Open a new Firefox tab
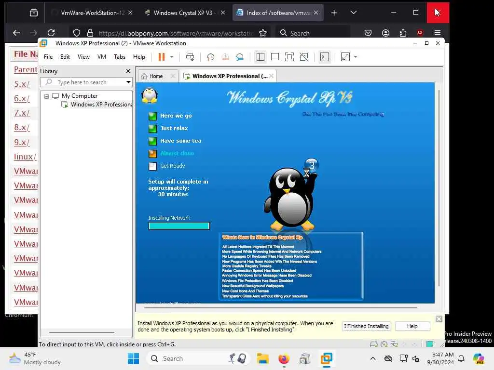Image resolution: width=494 pixels, height=370 pixels. pyautogui.click(x=334, y=13)
